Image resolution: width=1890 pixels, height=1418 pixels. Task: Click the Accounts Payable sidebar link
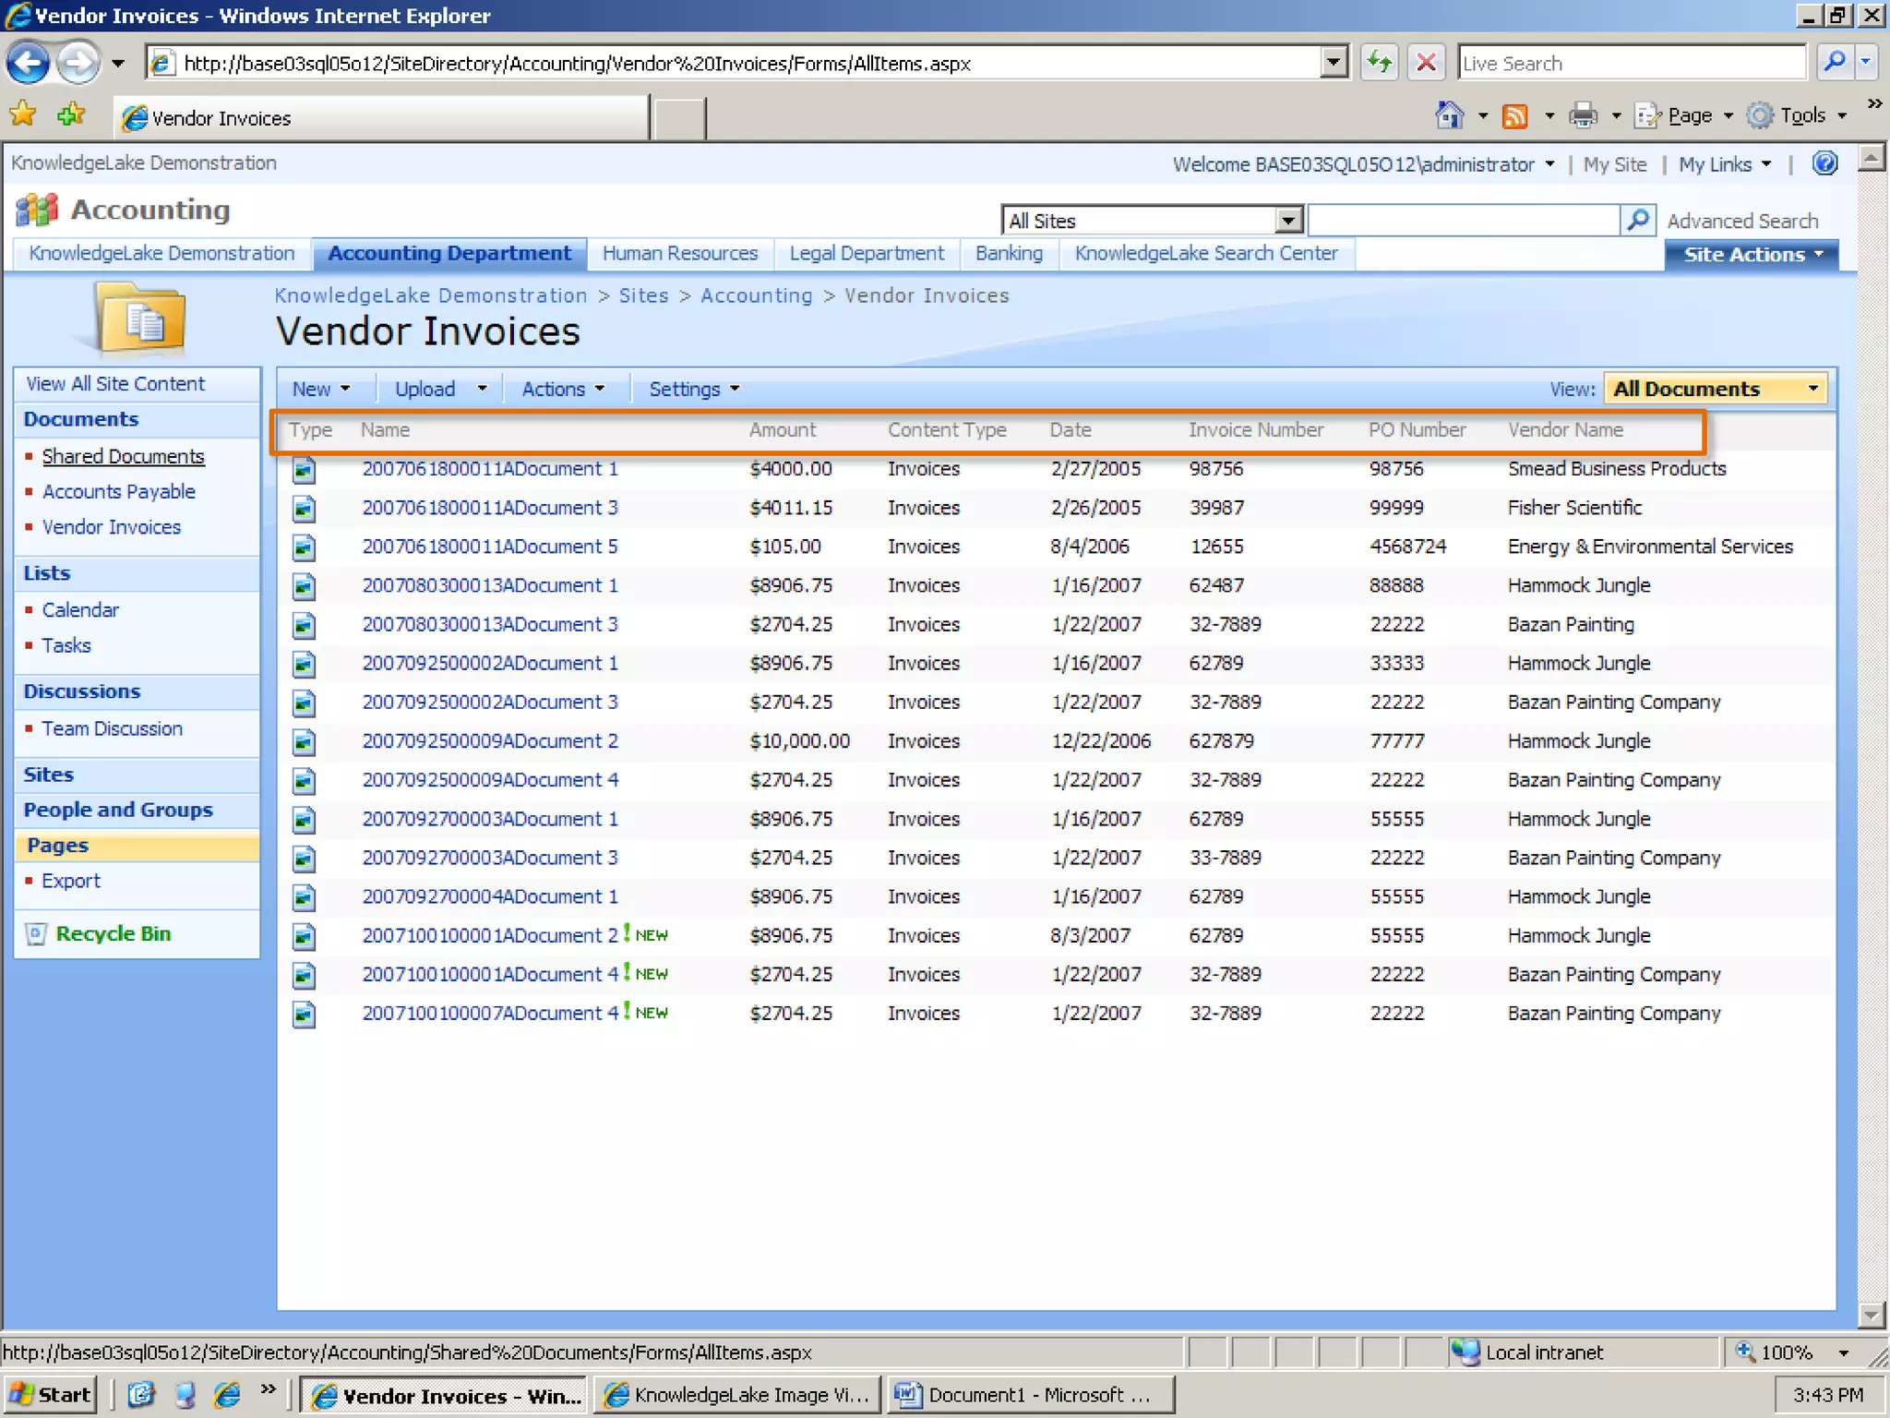119,491
